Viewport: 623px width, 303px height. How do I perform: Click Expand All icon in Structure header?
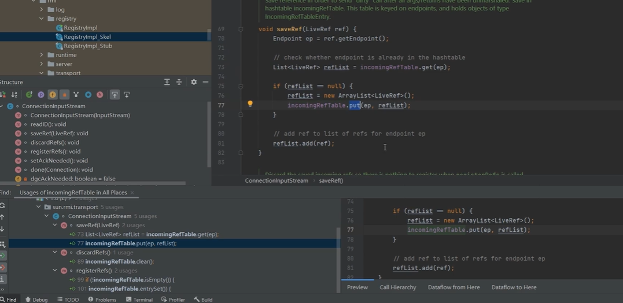(167, 82)
